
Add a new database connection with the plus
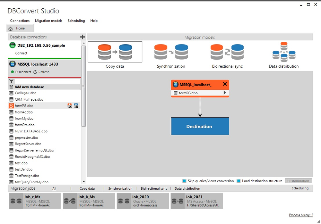pos(82,37)
